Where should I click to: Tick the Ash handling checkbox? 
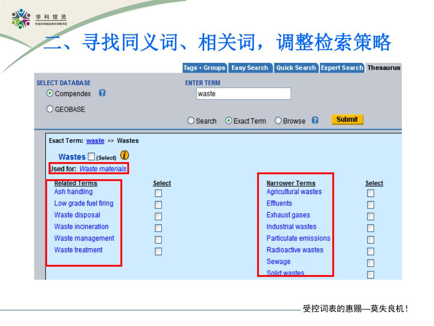(159, 193)
